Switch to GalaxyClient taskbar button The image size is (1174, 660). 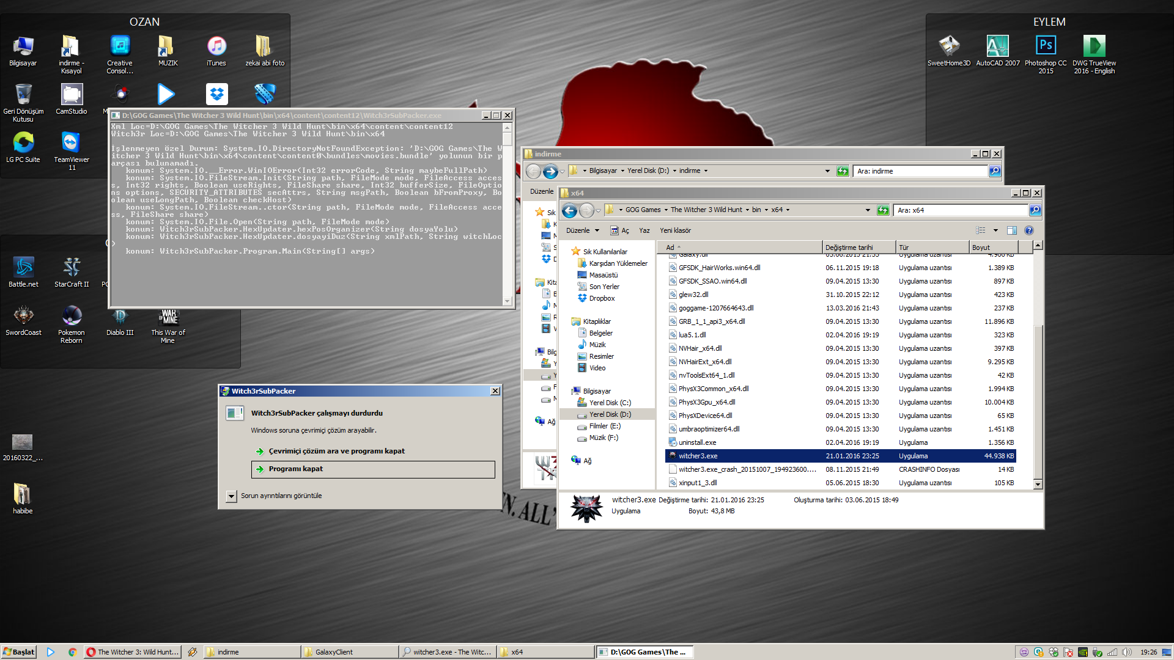(350, 652)
